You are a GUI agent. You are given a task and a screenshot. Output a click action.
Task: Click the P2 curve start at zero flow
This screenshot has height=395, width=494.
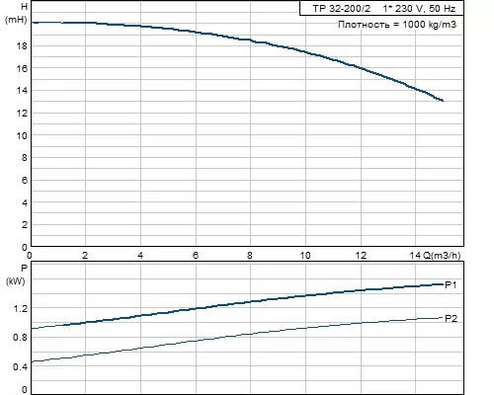pos(33,361)
